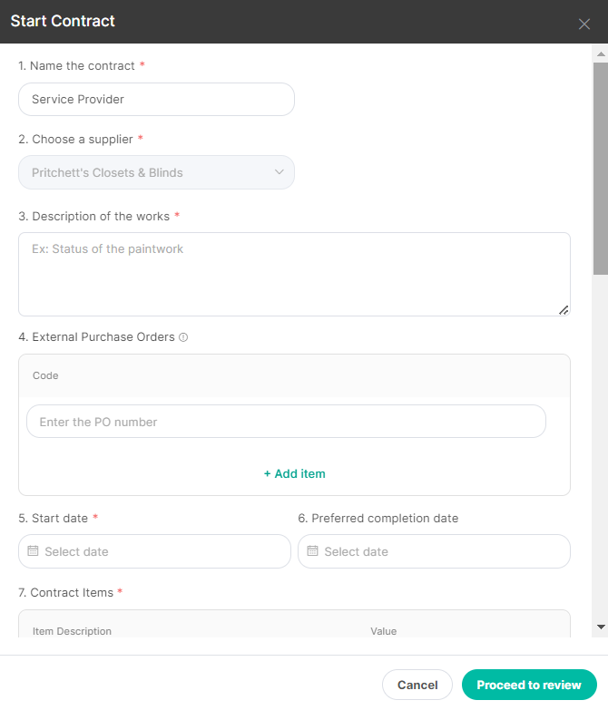Close the Start Contract dialog
The height and width of the screenshot is (710, 608).
pos(584,24)
